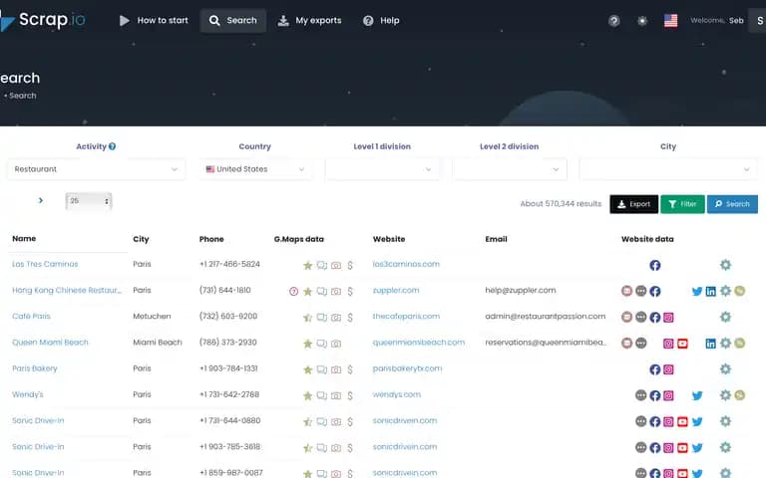The height and width of the screenshot is (478, 766).
Task: Open the Activity dropdown showing Restaurant
Action: [96, 169]
